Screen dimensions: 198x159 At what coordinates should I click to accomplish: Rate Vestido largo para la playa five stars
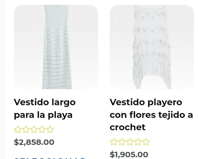click(x=50, y=129)
